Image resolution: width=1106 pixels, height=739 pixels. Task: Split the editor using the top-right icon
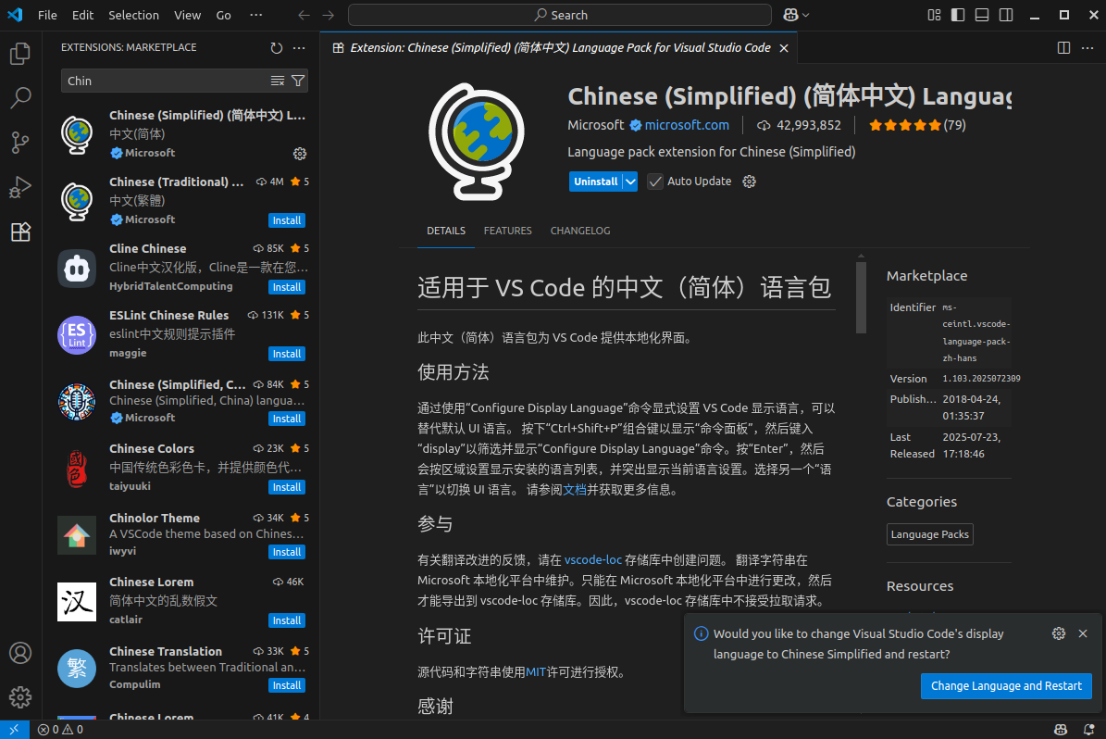1063,47
